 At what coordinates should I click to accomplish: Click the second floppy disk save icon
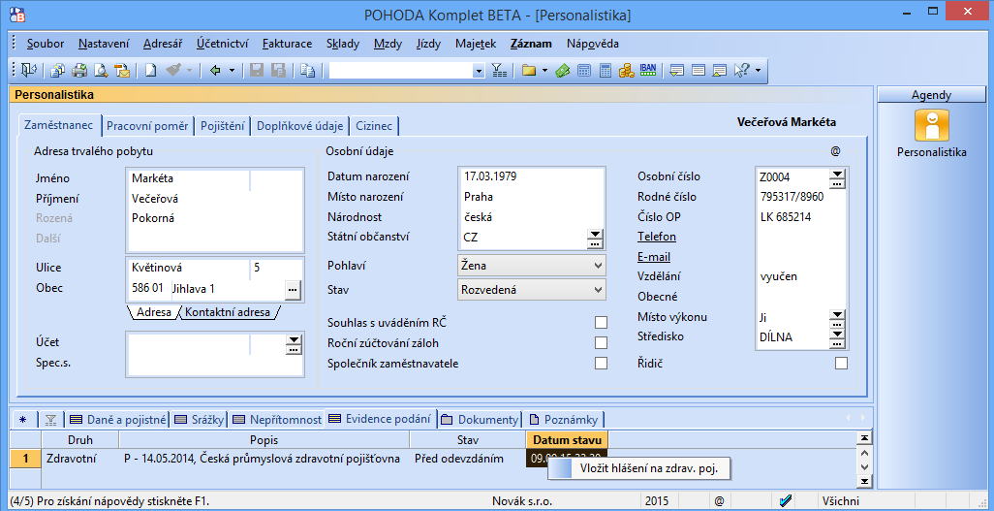(x=278, y=71)
